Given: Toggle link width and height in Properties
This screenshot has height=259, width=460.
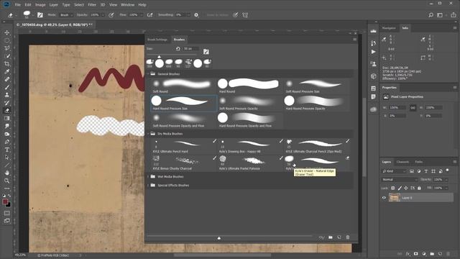Looking at the screenshot, I should [x=413, y=108].
